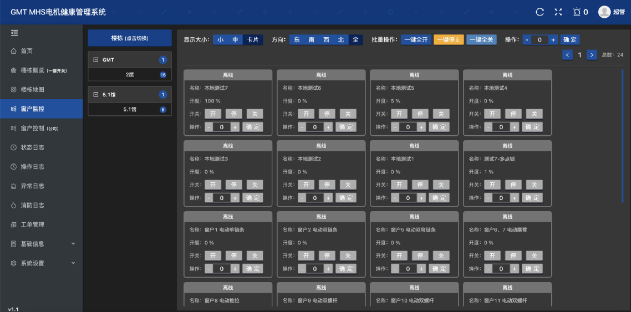Click the 窗户控制 sidebar icon
This screenshot has width=631, height=312.
pos(13,128)
